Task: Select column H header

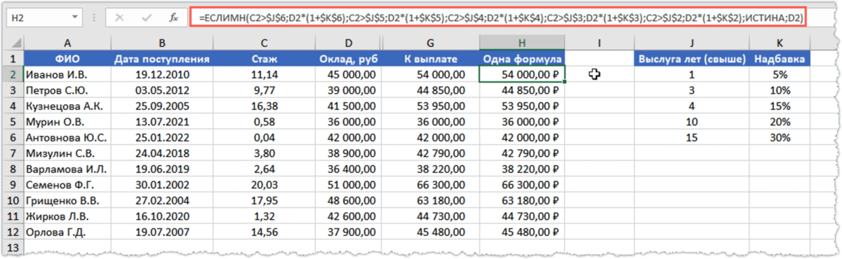Action: [523, 43]
